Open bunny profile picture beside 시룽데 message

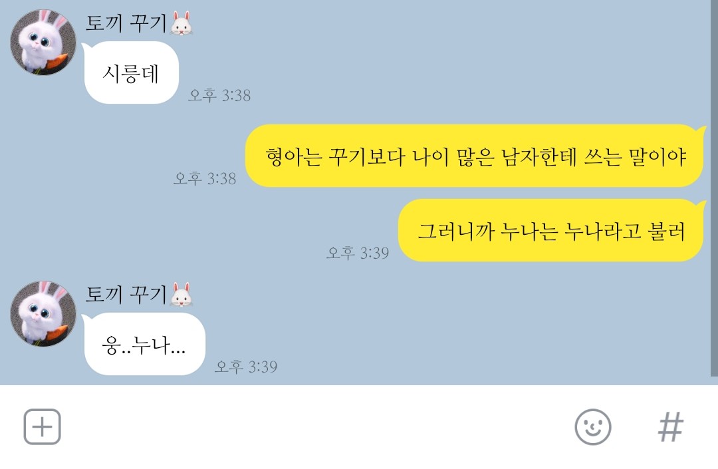(43, 42)
